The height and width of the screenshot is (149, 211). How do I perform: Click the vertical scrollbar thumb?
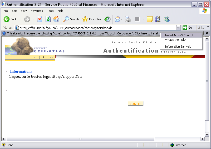[x=207, y=81]
